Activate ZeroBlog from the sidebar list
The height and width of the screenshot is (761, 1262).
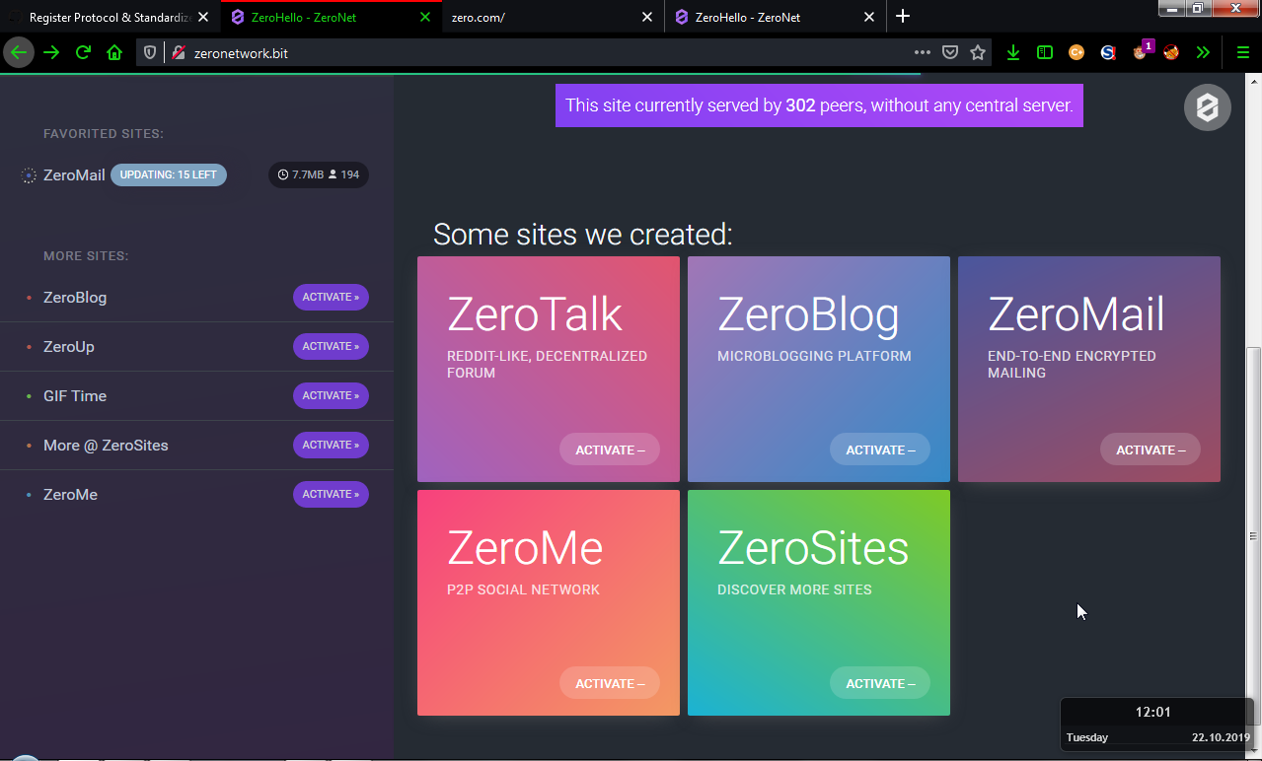click(x=331, y=297)
